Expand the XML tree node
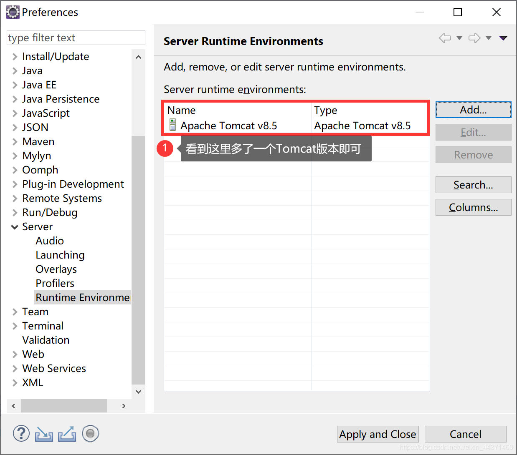Screen dimensions: 517x455 tap(15, 383)
